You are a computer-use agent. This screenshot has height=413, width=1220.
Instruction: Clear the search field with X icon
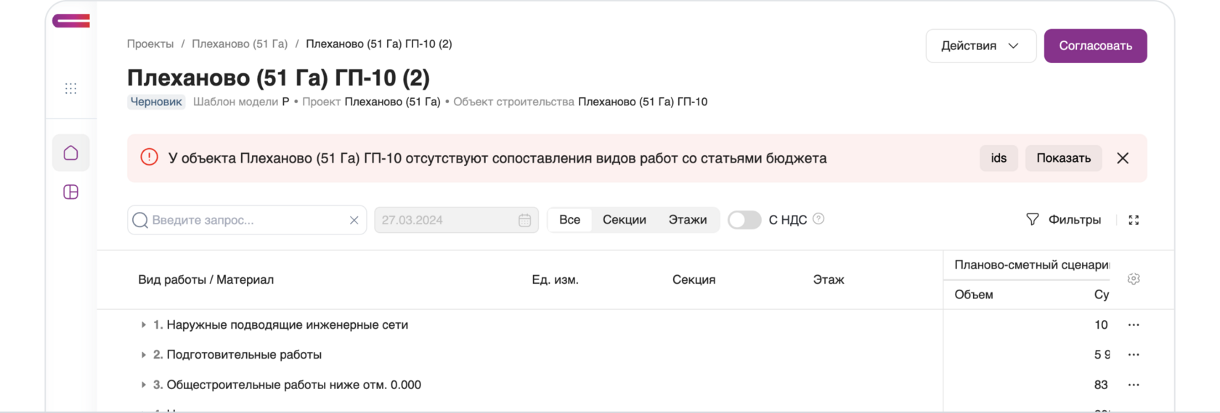tap(354, 221)
